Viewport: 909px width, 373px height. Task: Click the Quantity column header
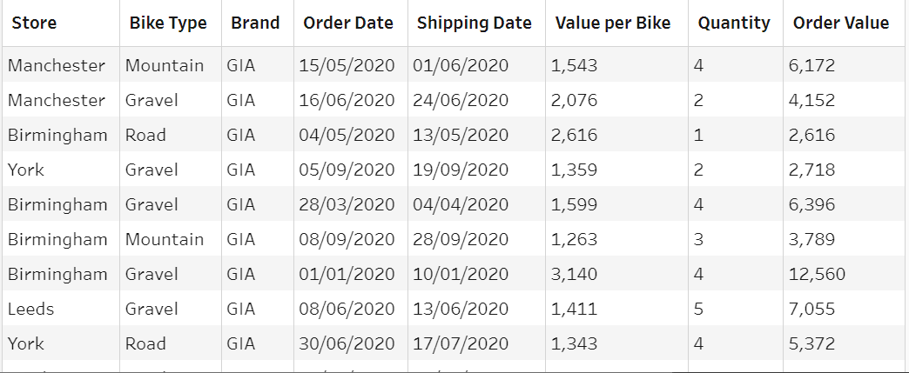click(x=734, y=23)
